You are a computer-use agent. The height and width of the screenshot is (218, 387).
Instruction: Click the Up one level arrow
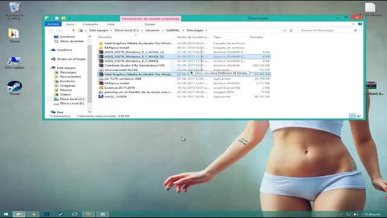(x=73, y=30)
